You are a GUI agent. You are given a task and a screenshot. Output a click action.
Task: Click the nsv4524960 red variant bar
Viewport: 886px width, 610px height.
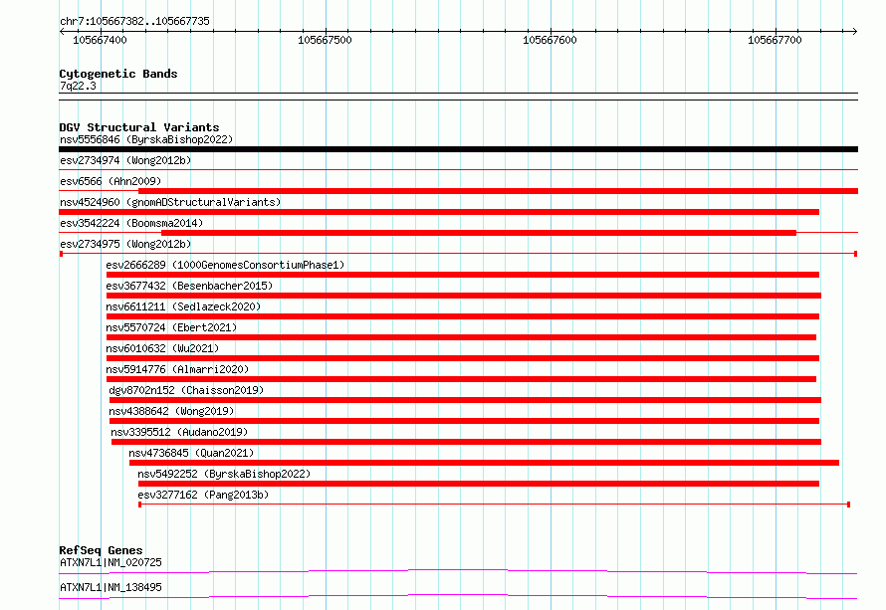click(x=439, y=212)
